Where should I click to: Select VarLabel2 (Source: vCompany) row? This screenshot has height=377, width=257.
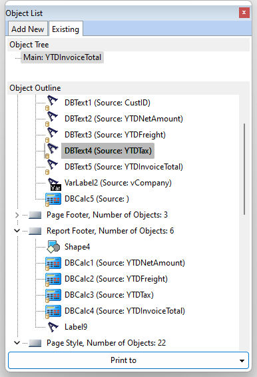click(118, 183)
